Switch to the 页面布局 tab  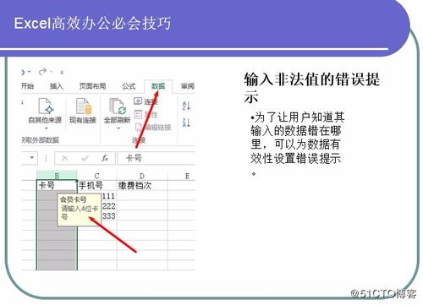pos(92,86)
